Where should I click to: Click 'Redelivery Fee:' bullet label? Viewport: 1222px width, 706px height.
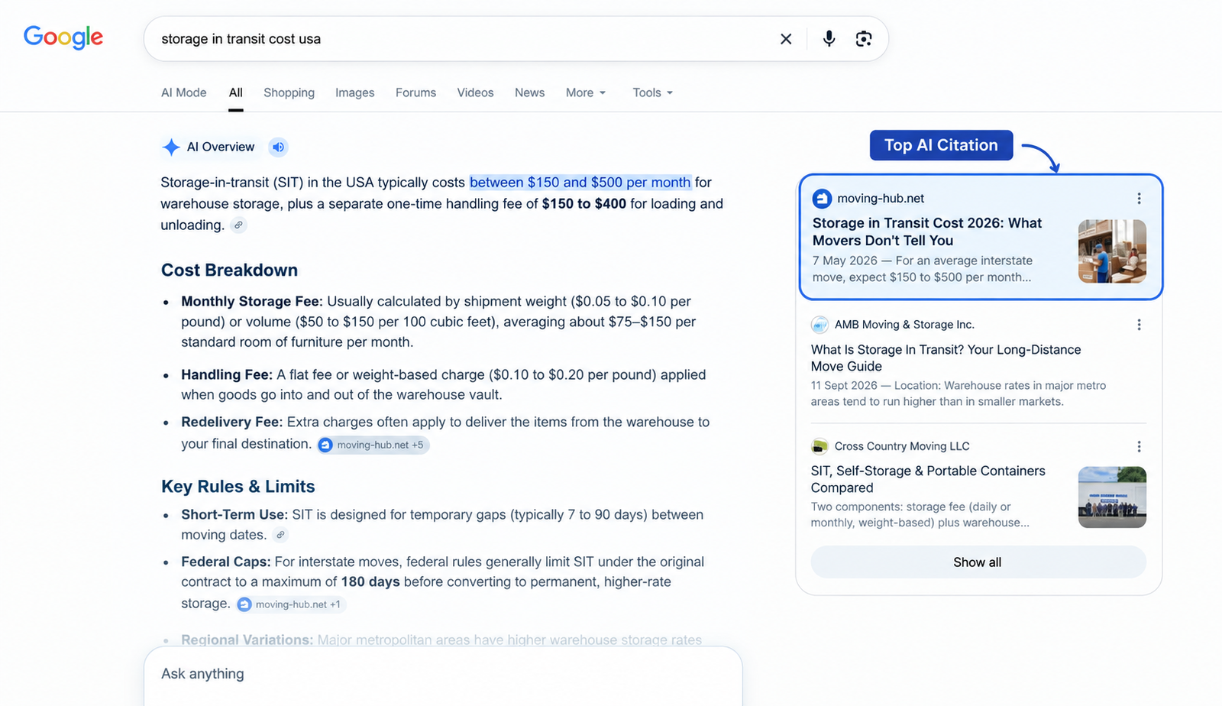coord(231,423)
